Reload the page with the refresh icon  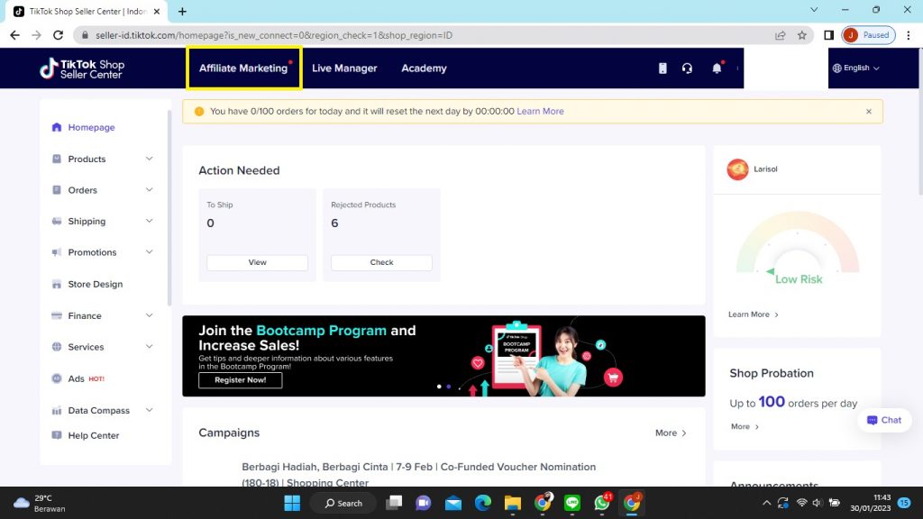(x=59, y=35)
